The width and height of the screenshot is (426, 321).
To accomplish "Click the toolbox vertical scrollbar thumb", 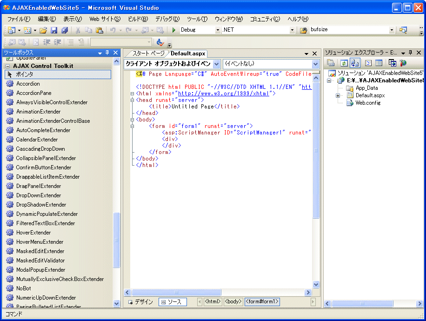I will (116, 240).
